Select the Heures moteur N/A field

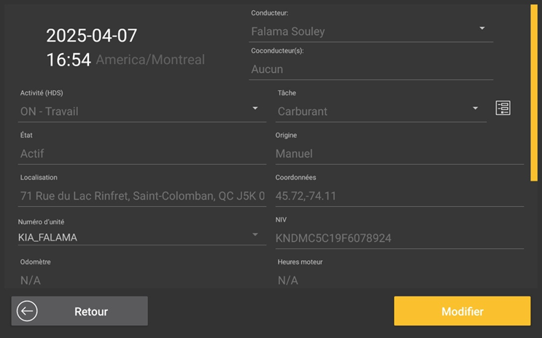(398, 280)
